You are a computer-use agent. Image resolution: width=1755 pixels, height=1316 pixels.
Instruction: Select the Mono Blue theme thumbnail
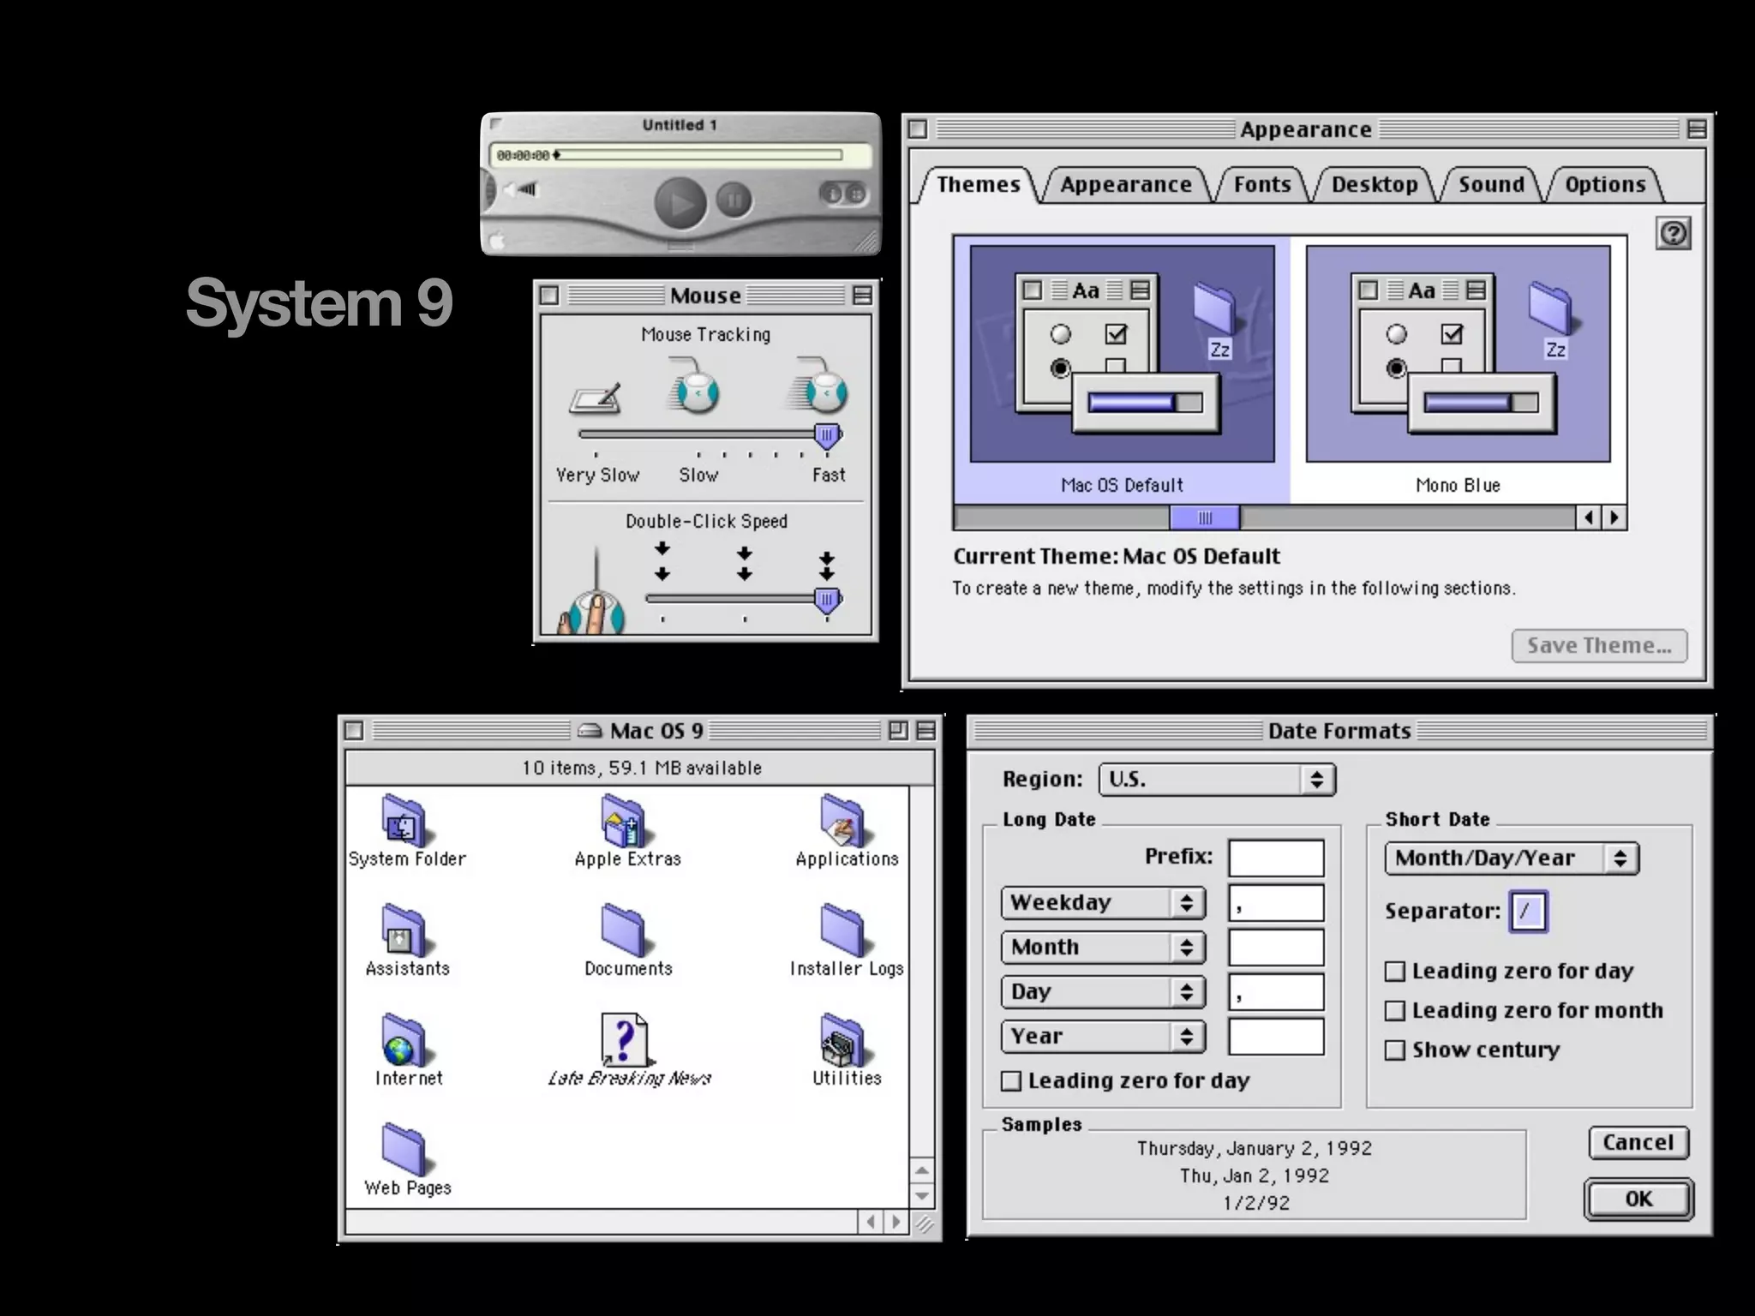(1458, 354)
